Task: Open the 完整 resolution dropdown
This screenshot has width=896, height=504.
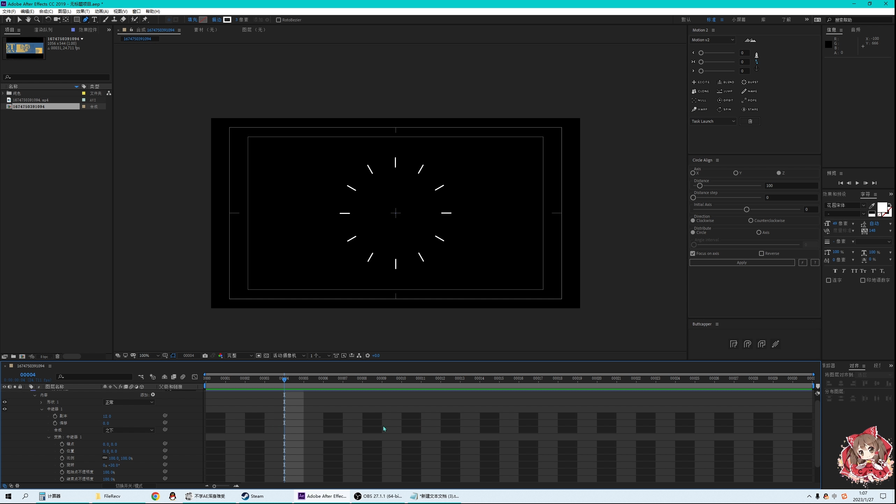Action: (x=240, y=355)
